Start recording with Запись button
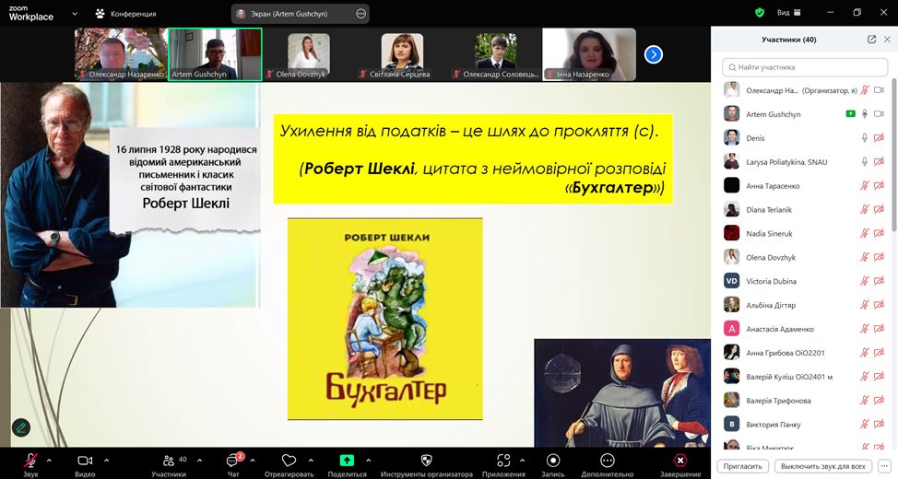The width and height of the screenshot is (898, 479). tap(552, 464)
